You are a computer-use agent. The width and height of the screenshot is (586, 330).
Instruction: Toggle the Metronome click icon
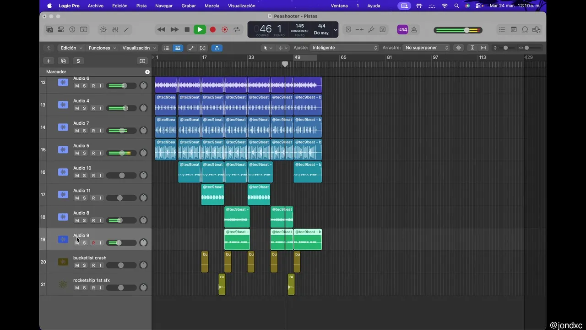tap(414, 29)
